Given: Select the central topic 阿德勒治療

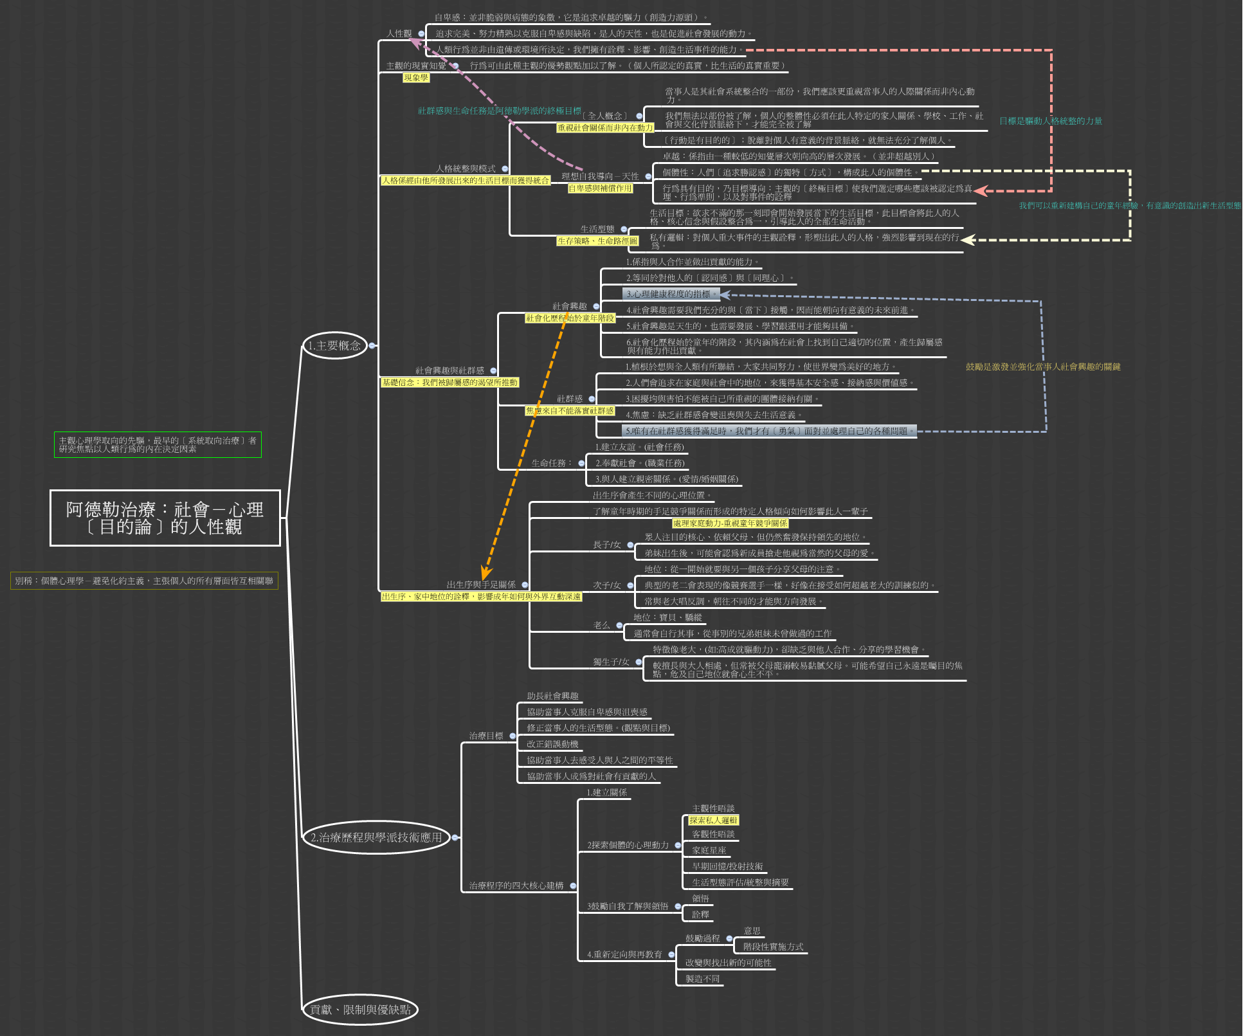Looking at the screenshot, I should point(165,518).
